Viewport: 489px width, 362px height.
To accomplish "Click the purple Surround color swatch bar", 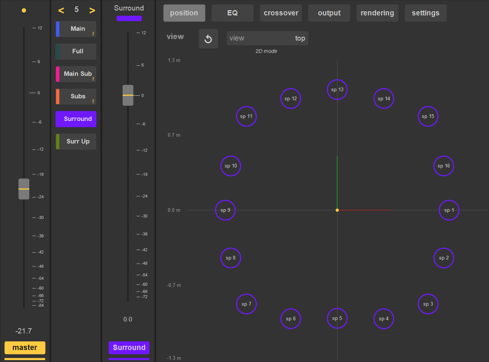I will coord(129,18).
